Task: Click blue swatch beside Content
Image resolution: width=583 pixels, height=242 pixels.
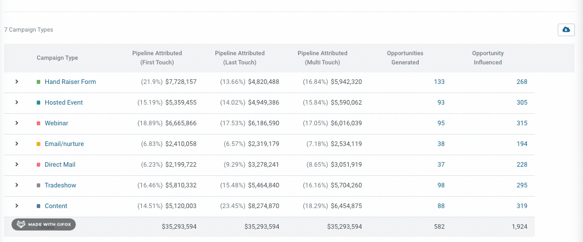Action: pos(38,206)
